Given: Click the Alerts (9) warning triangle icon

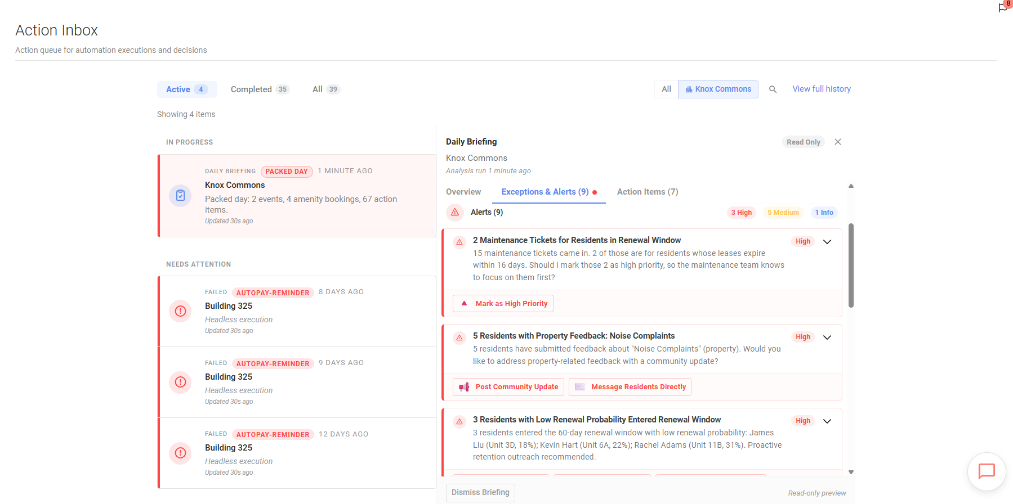Looking at the screenshot, I should click(x=455, y=212).
